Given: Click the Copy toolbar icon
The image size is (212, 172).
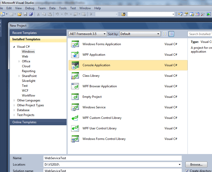Looking at the screenshot, I should tap(44, 14).
